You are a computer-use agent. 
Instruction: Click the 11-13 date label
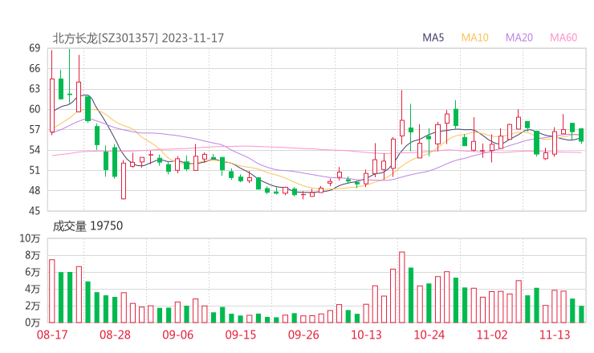click(555, 335)
